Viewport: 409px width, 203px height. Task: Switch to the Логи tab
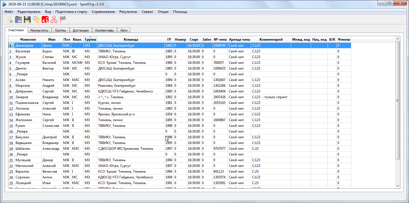click(x=124, y=30)
